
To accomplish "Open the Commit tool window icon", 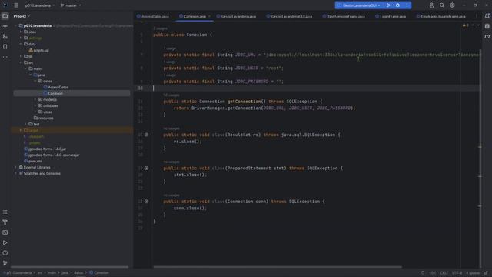I will tap(5, 26).
